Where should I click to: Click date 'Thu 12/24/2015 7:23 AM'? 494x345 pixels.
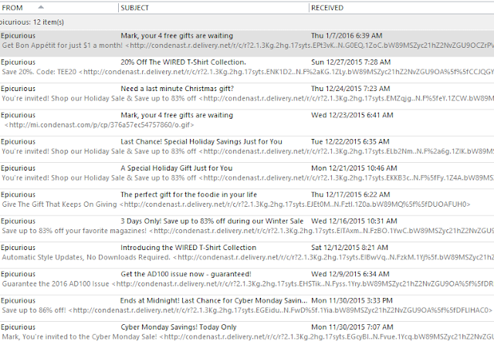[350, 89]
